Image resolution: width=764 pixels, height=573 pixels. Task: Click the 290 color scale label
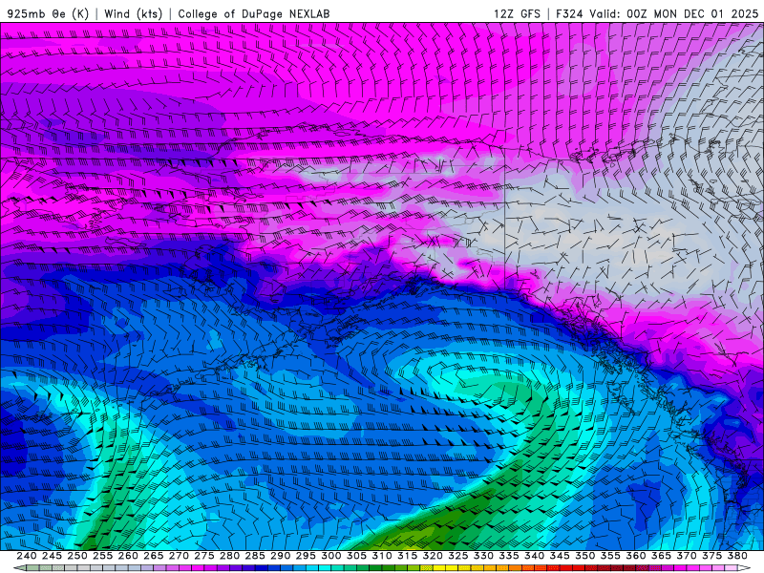(x=280, y=556)
